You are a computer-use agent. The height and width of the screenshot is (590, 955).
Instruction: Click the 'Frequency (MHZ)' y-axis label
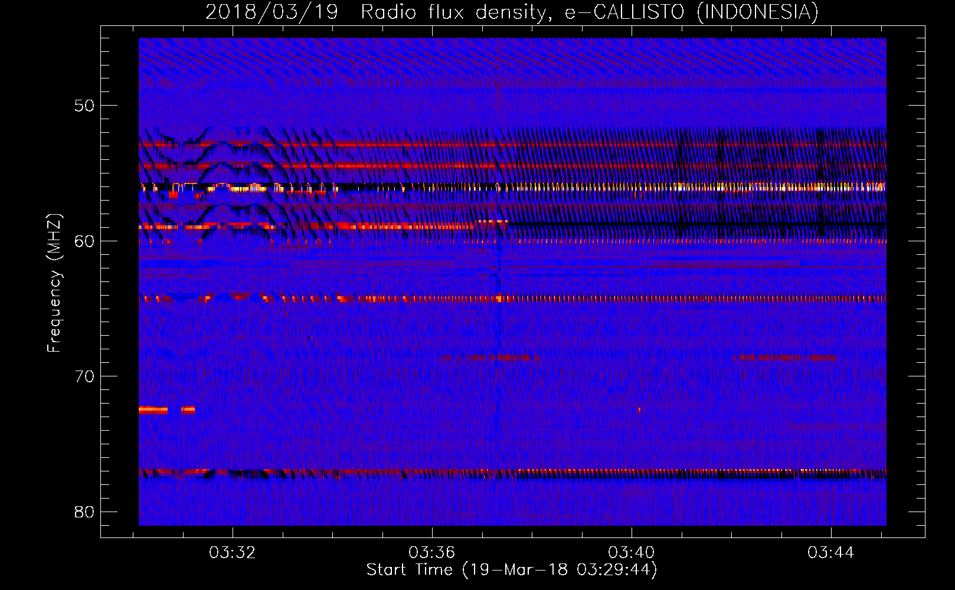coord(54,283)
